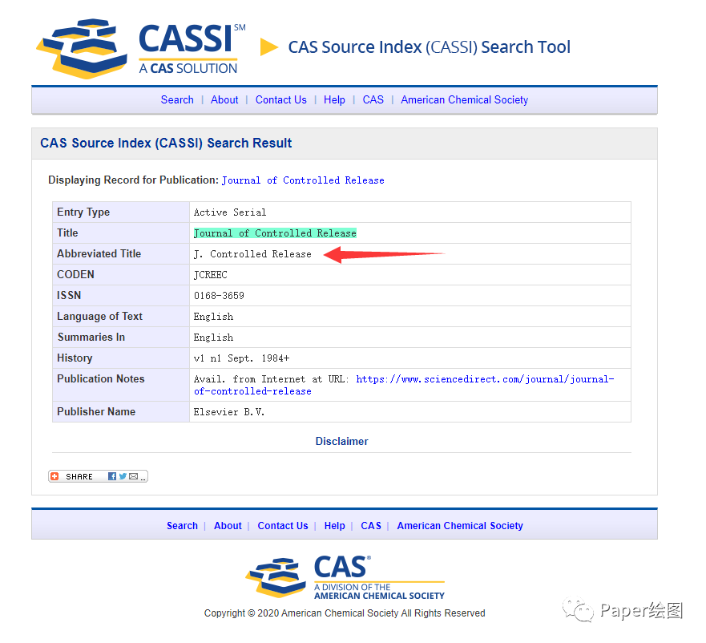Open American Chemical Society in top navigation

(x=464, y=100)
